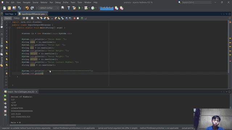This screenshot has height=130, width=232.
Task: Open the Run Project dropdown arrow
Action: tap(82, 8)
